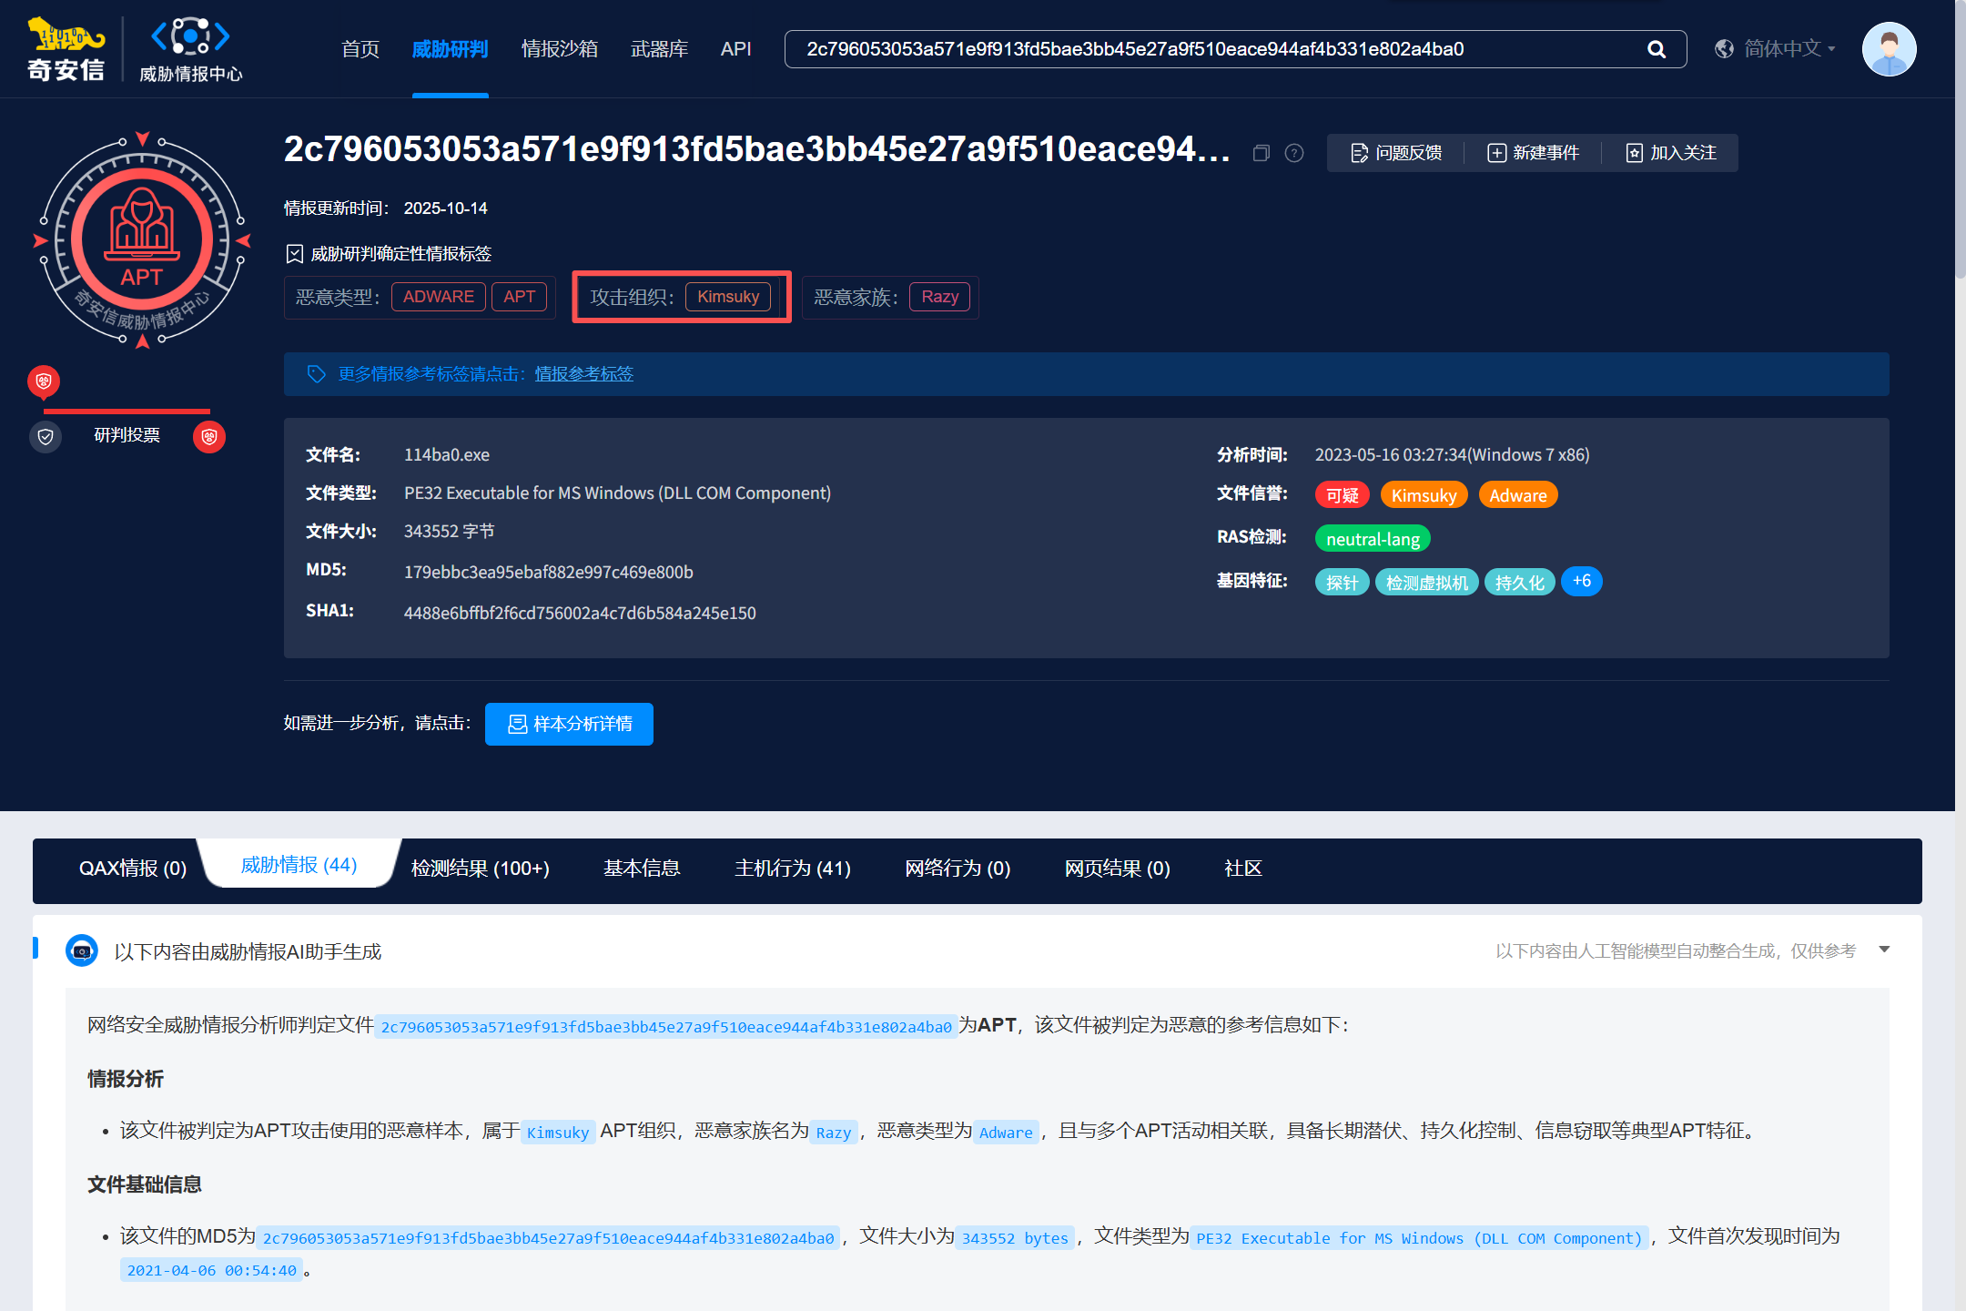This screenshot has width=1966, height=1311.
Task: Click the SHA1 value 4488e6bffbf2f6cd756002a4c7d6b584a245e150
Action: [580, 613]
